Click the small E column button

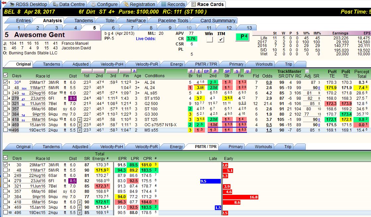click(x=199, y=71)
